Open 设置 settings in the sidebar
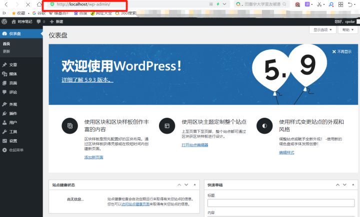 21,141
